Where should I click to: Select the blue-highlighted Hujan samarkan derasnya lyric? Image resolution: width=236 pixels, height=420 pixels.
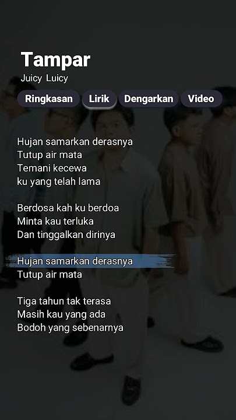75,261
